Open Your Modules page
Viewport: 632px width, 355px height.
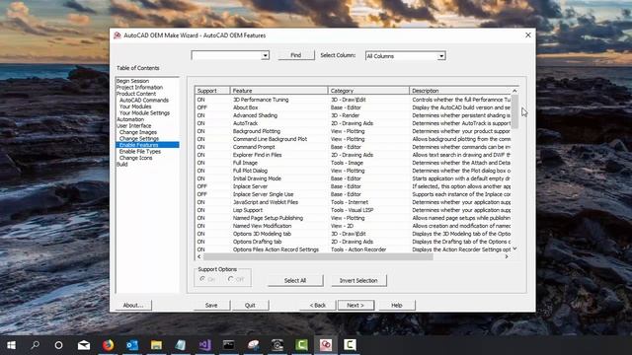(135, 106)
